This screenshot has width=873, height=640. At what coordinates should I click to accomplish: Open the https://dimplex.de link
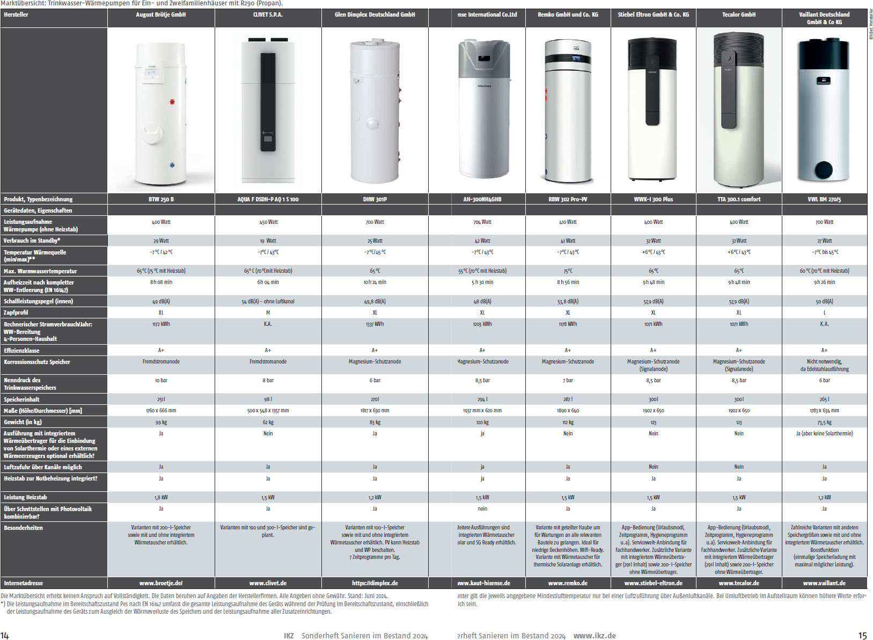pyautogui.click(x=375, y=583)
